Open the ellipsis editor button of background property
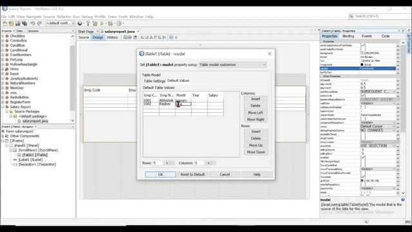This screenshot has width=412, height=232. point(398,53)
